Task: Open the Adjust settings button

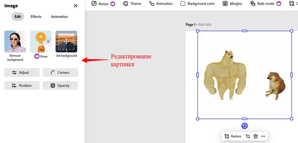Action: pyautogui.click(x=22, y=73)
